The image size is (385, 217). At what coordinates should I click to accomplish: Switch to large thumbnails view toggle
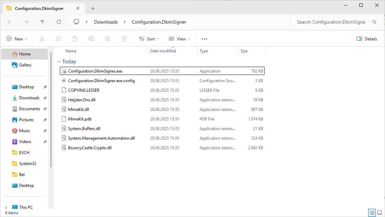[x=379, y=213]
